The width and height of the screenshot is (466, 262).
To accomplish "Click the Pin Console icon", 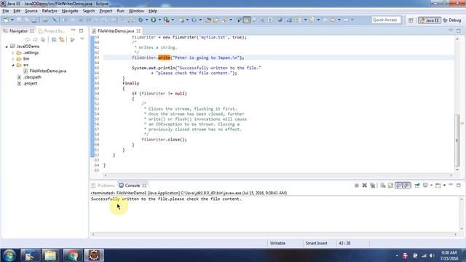I will 417,186.
